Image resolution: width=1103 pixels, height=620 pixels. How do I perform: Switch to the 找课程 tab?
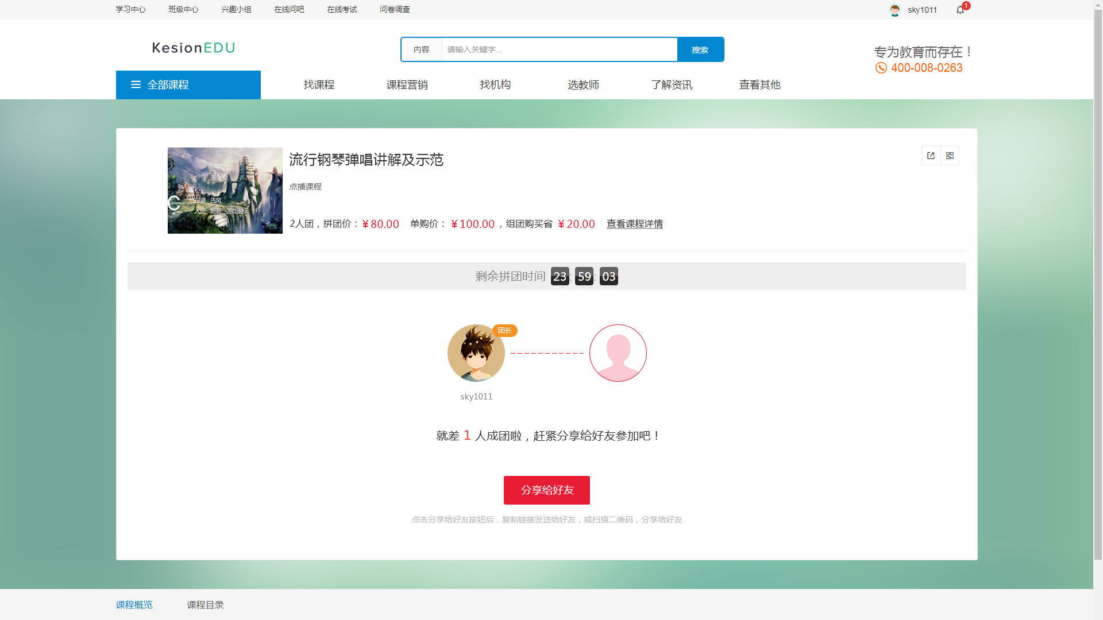point(318,84)
